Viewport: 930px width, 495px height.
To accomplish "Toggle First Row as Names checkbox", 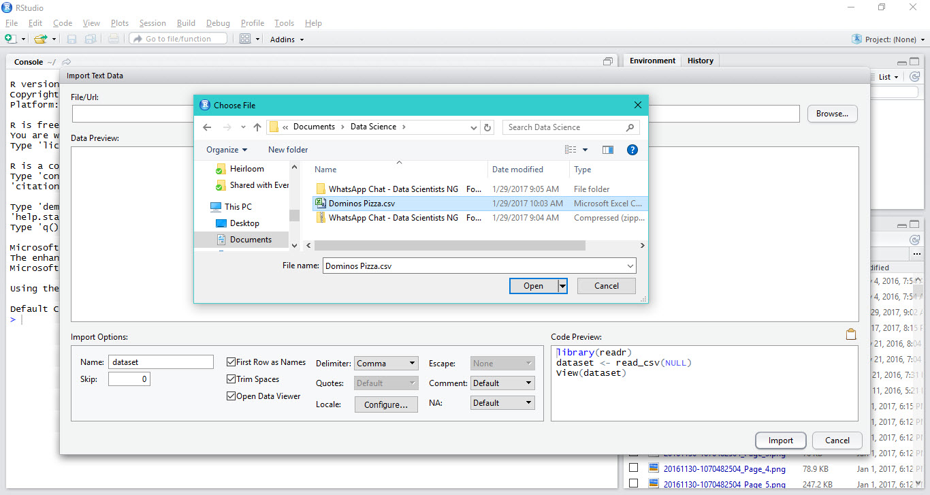I will pyautogui.click(x=231, y=362).
